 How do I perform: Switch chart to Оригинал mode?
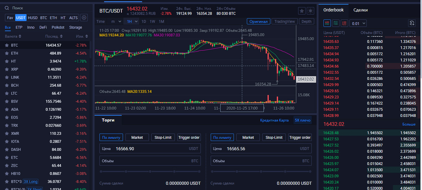point(258,21)
